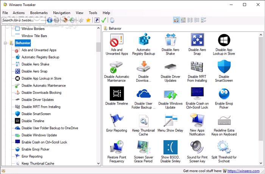265x174 pixels.
Task: Click icon grid scroll down arrow
Action: pos(261,163)
